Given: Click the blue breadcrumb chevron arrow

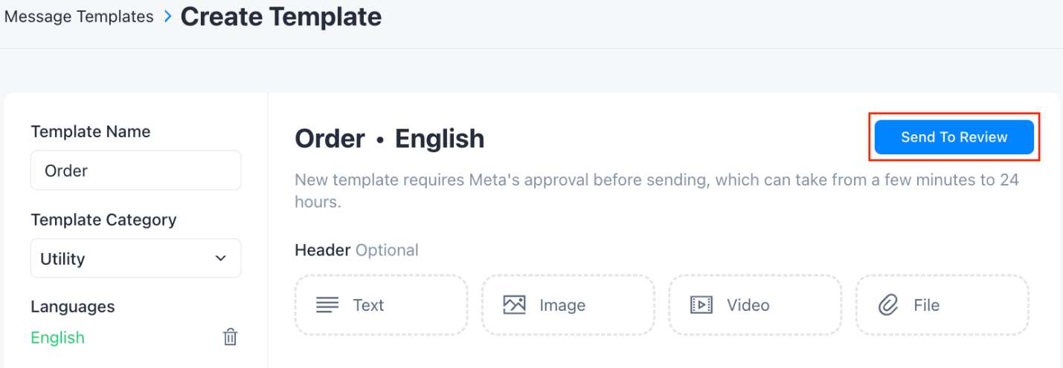Looking at the screenshot, I should pyautogui.click(x=167, y=17).
